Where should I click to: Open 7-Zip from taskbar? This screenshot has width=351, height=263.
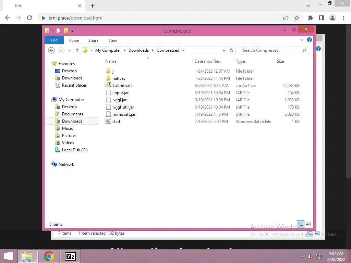coord(70,256)
